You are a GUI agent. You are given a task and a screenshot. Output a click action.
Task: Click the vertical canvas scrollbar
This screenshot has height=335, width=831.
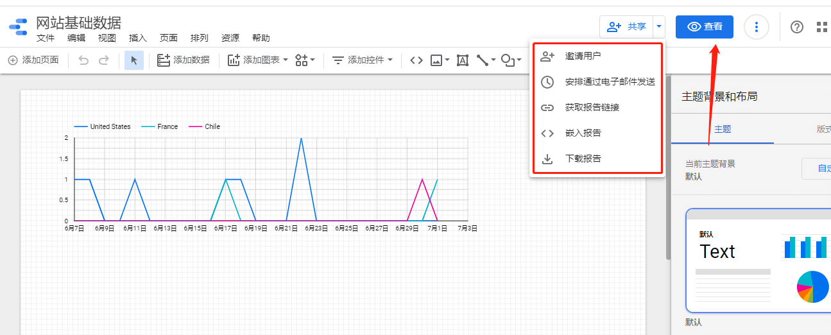click(x=668, y=168)
